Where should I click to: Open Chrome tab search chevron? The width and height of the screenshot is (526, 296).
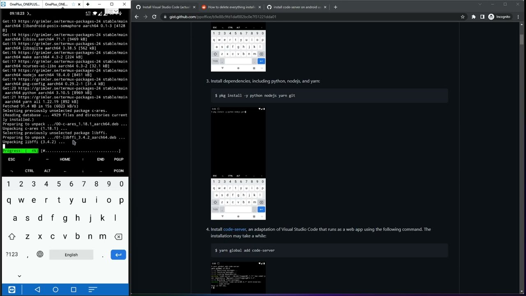pyautogui.click(x=480, y=4)
